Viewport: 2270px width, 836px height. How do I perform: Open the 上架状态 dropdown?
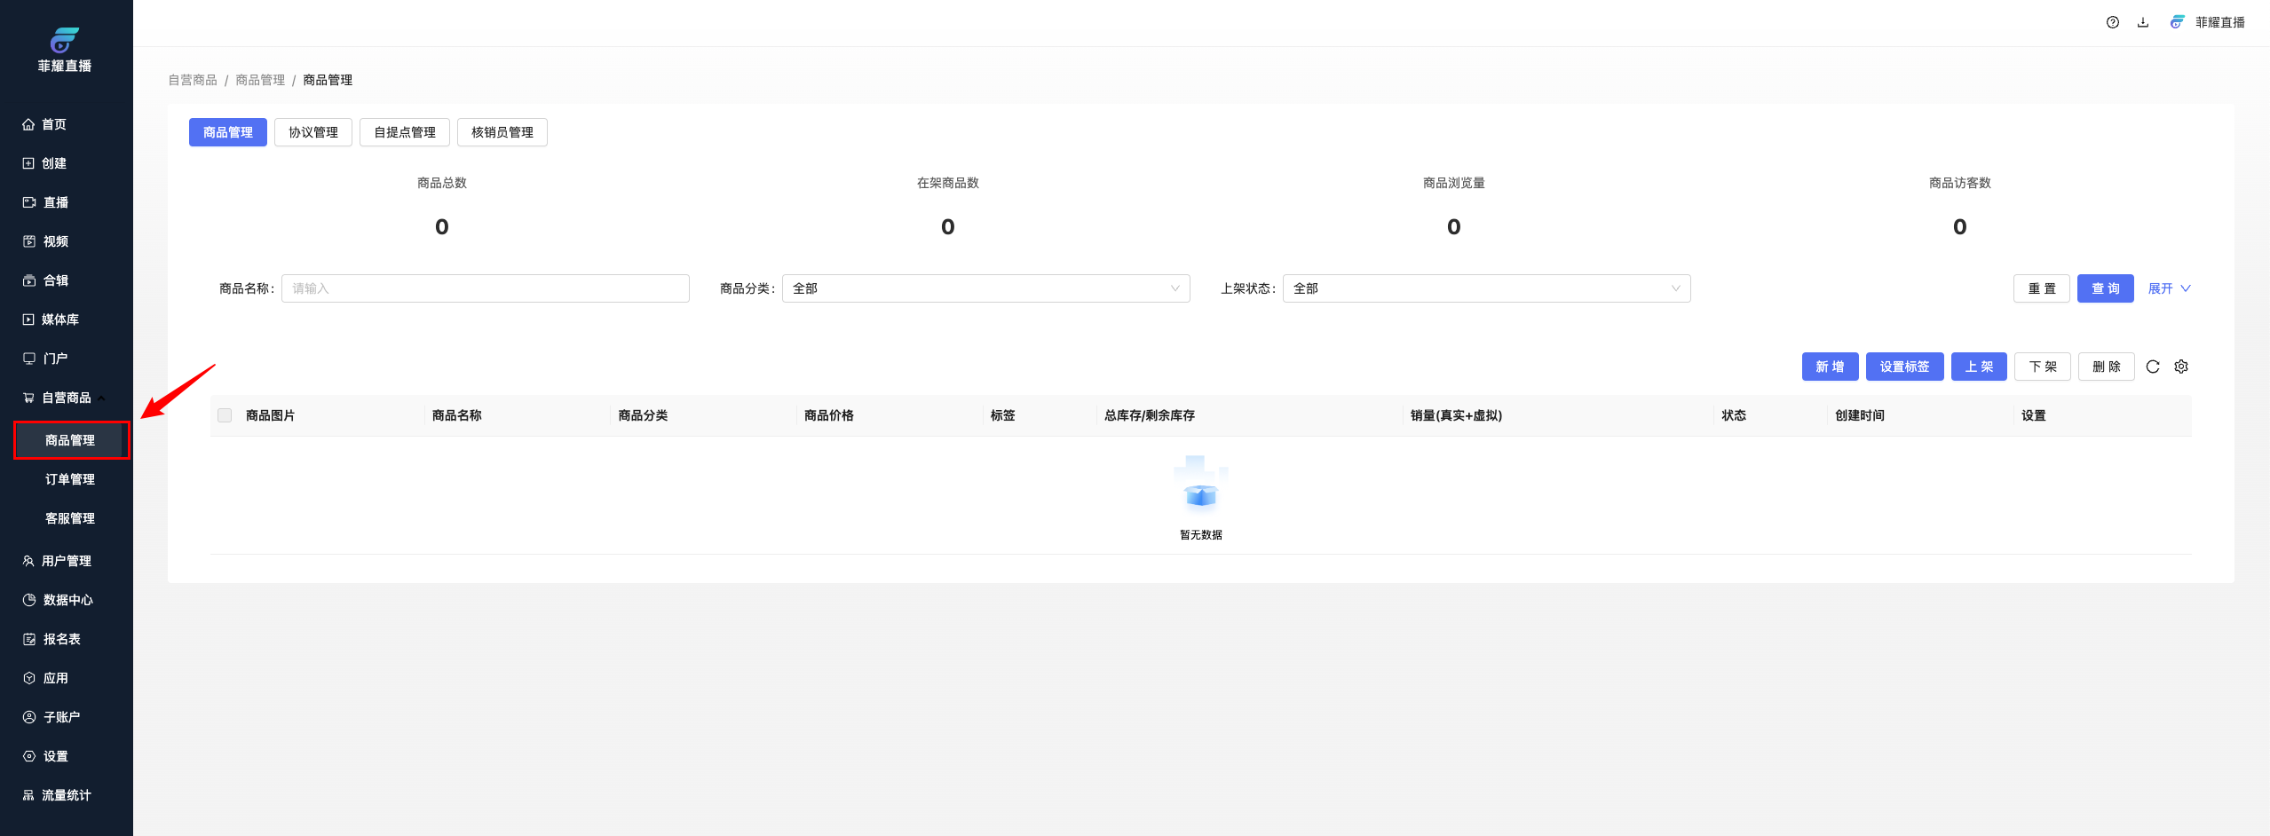1486,288
